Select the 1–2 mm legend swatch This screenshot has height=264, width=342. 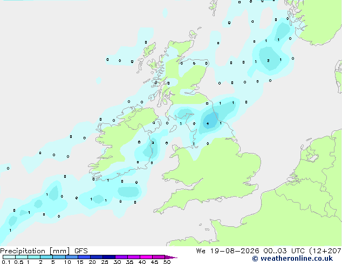coord(34,257)
